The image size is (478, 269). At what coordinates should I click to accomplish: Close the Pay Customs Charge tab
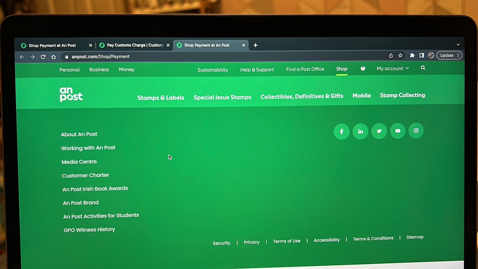click(168, 45)
